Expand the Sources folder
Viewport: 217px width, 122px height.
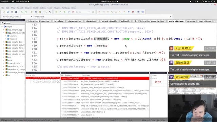click(x=5, y=36)
